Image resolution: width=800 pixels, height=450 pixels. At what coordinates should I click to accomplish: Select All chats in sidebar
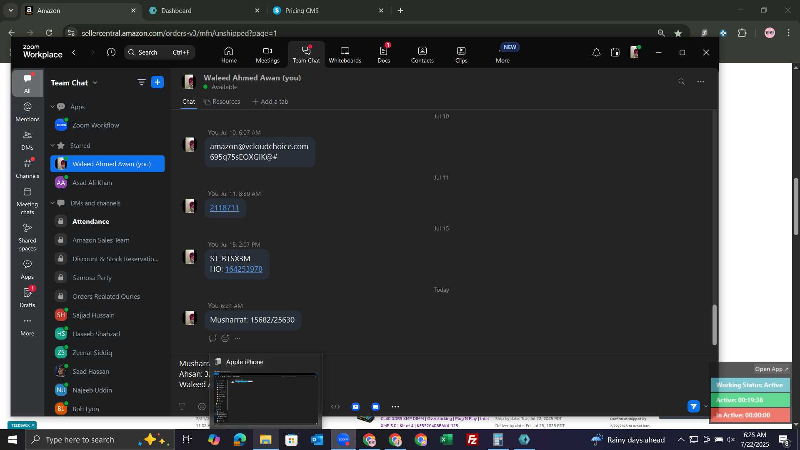tap(27, 83)
